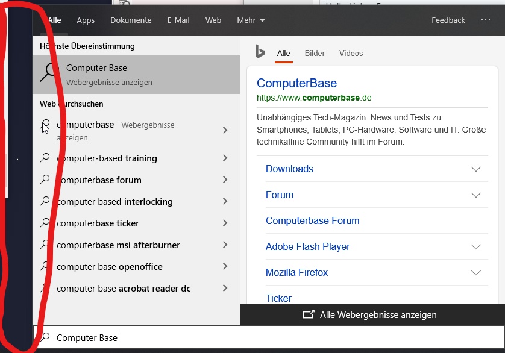Switch to the Apps filter tab
The width and height of the screenshot is (505, 353).
pyautogui.click(x=86, y=20)
